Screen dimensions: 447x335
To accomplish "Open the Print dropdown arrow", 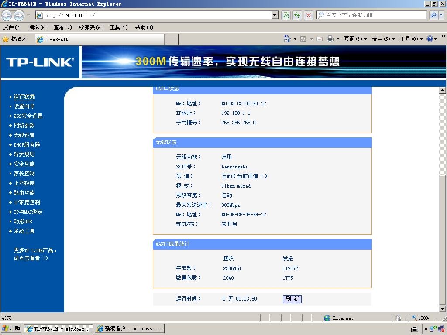I will tap(338, 39).
